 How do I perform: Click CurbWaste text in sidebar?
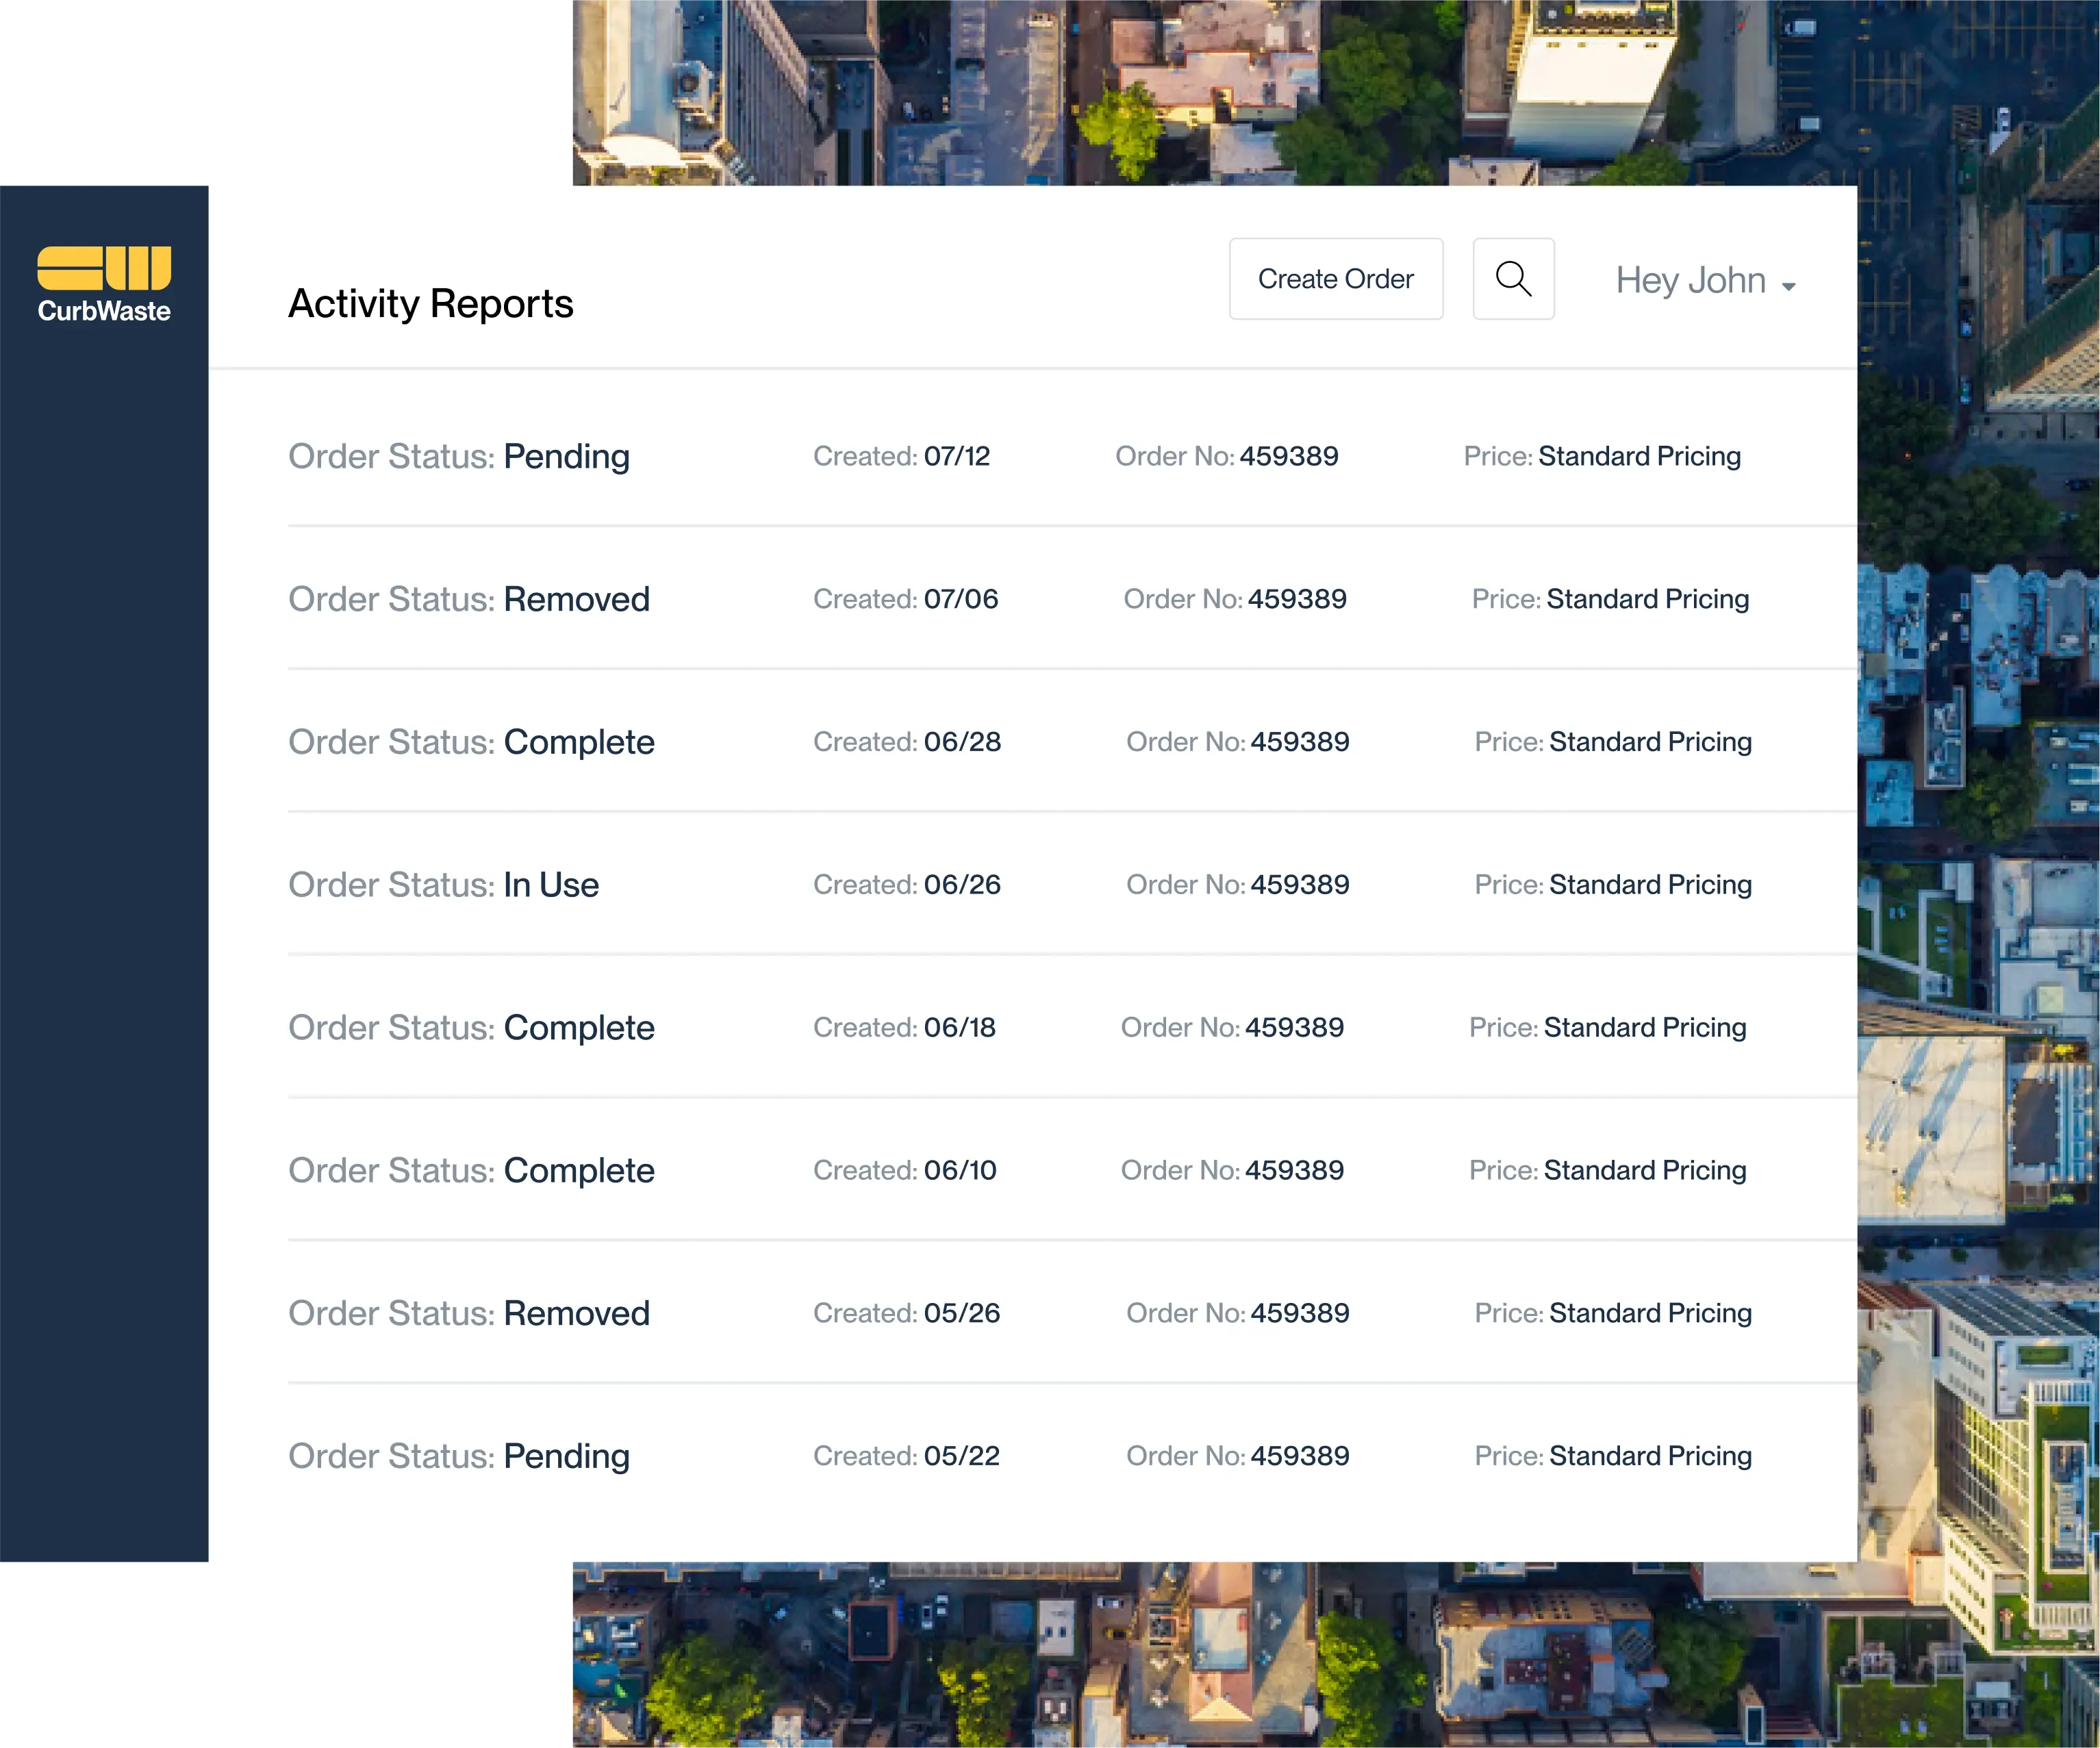(x=104, y=311)
